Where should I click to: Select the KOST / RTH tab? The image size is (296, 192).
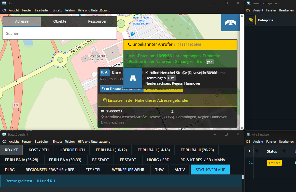(39, 150)
